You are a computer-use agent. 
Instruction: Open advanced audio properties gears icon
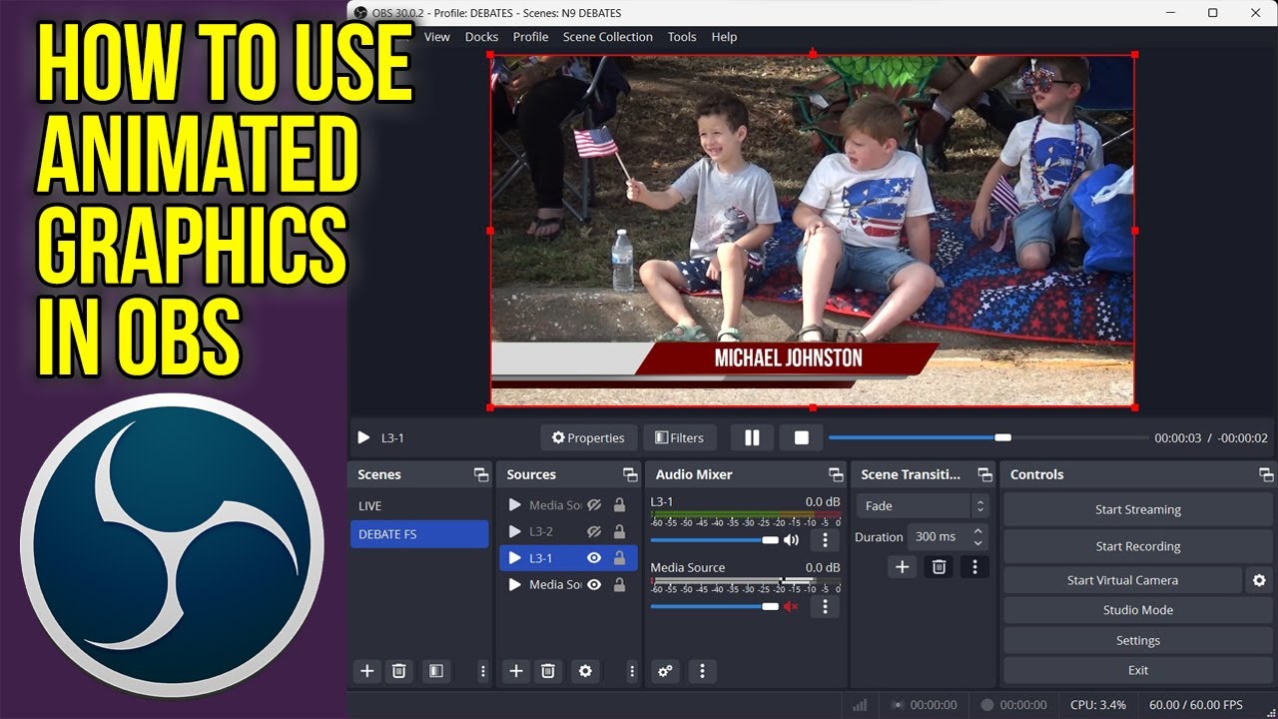665,671
